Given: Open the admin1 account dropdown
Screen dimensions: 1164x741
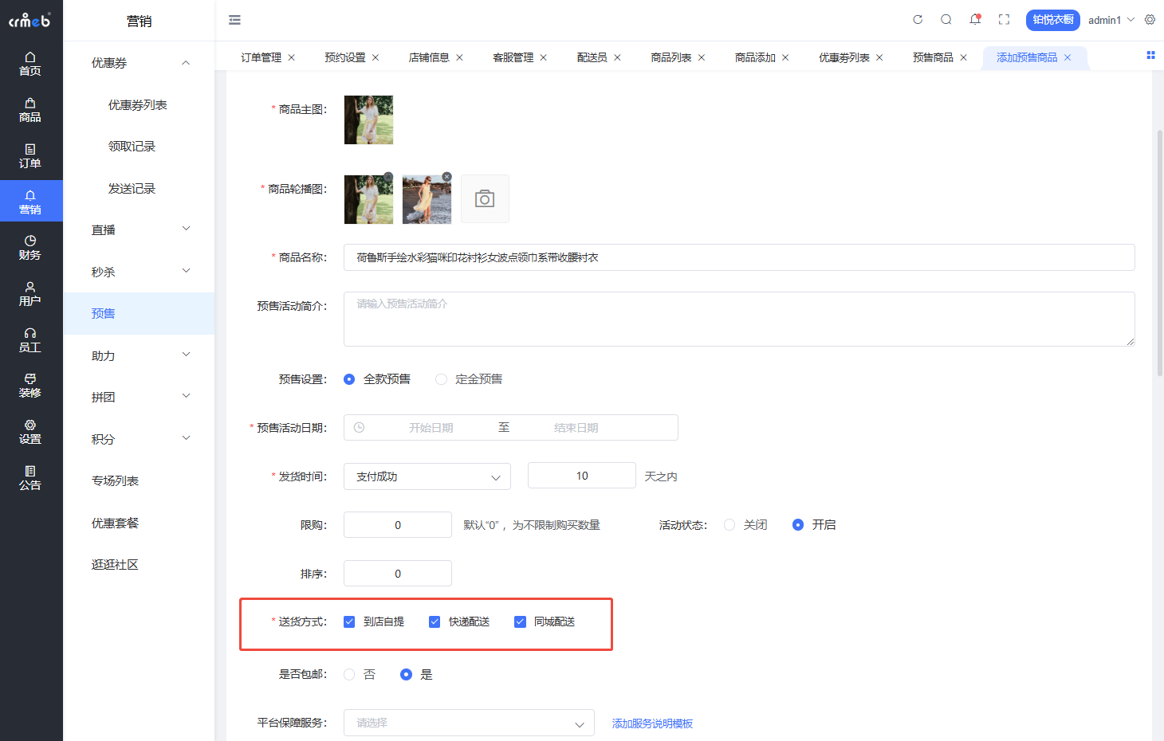Looking at the screenshot, I should coord(1111,20).
